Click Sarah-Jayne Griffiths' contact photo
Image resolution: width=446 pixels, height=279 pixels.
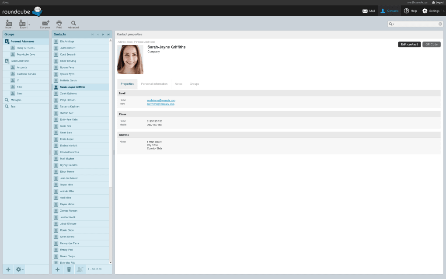coord(130,59)
